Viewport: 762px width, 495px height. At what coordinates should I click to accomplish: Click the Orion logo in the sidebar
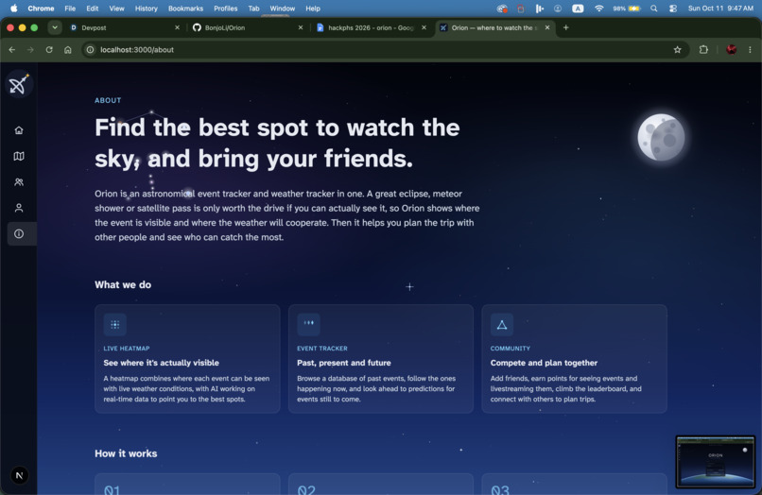point(19,84)
